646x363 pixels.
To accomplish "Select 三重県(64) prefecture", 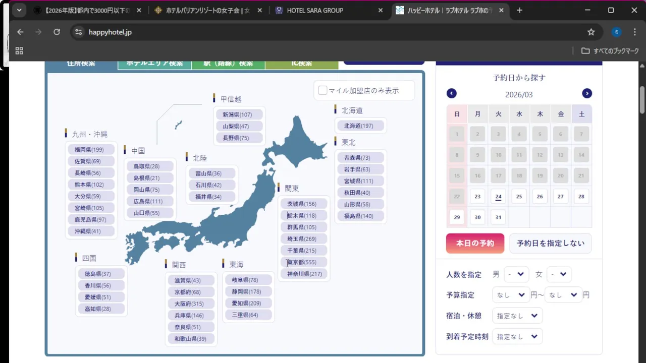I will tap(249, 315).
